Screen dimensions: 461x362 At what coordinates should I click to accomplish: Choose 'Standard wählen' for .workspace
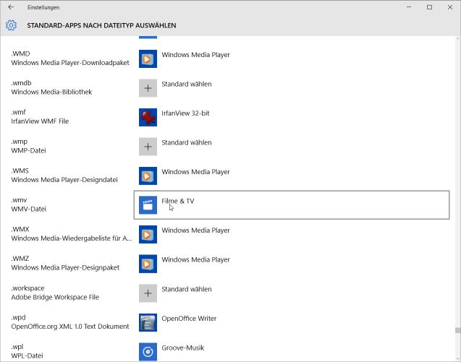pos(187,289)
